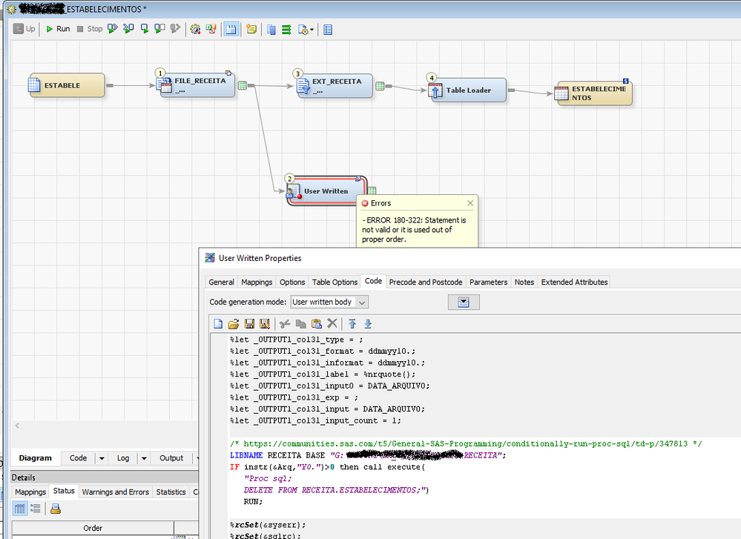Click the save icon in the code editor toolbar
741x539 pixels.
pyautogui.click(x=249, y=323)
